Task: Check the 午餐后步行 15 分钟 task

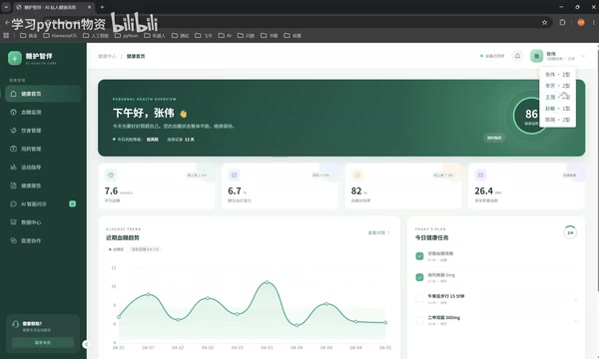Action: 419,299
